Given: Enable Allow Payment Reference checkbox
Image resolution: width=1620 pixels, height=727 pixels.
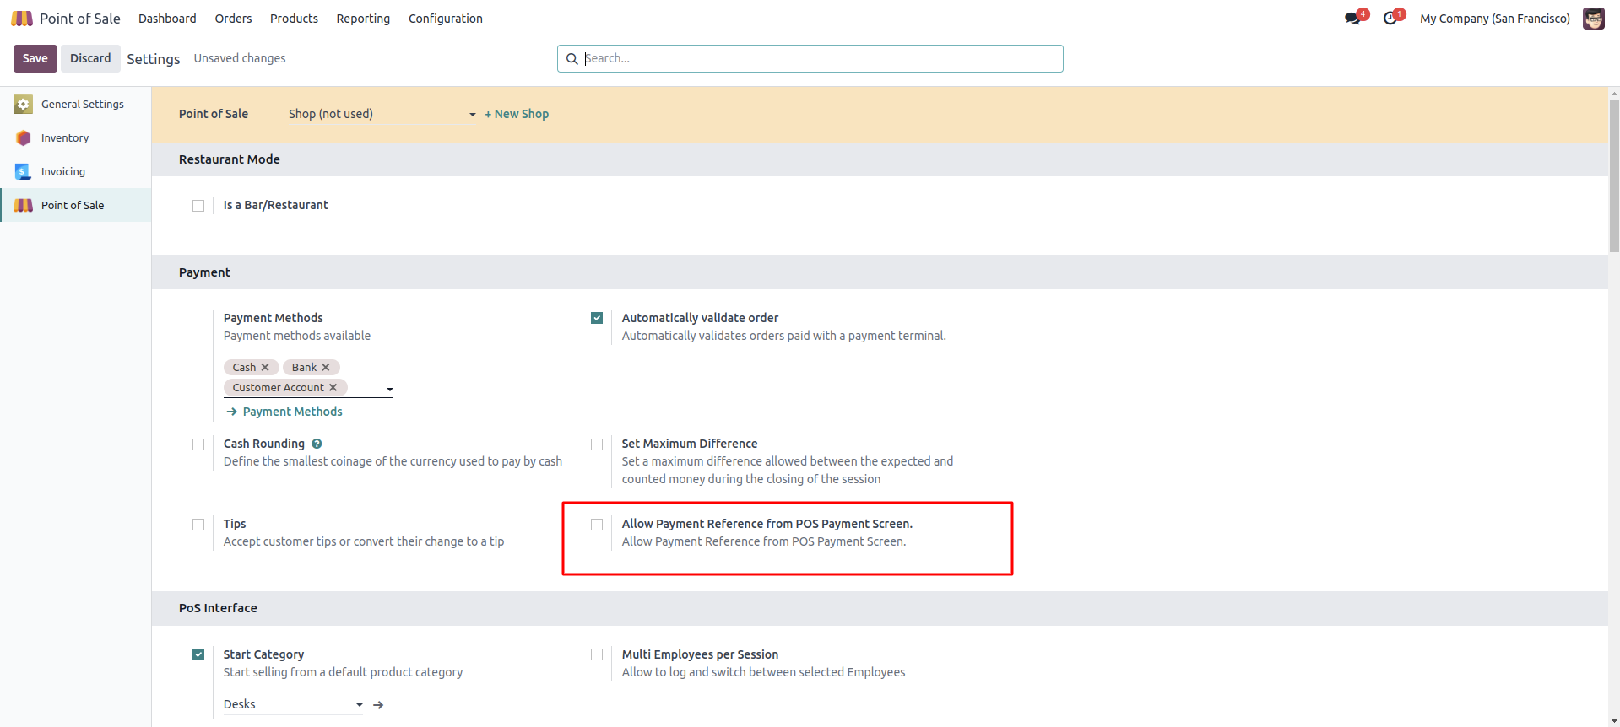Looking at the screenshot, I should pos(597,525).
